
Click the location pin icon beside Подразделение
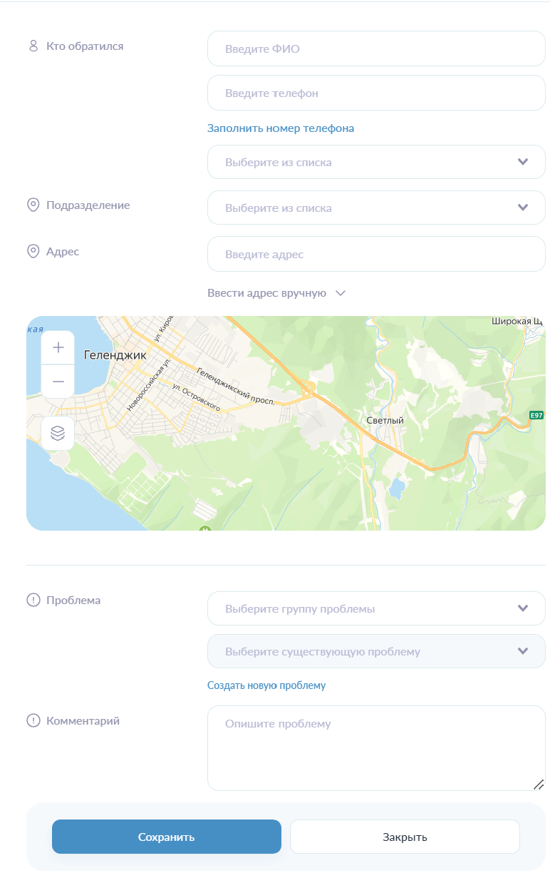[33, 205]
